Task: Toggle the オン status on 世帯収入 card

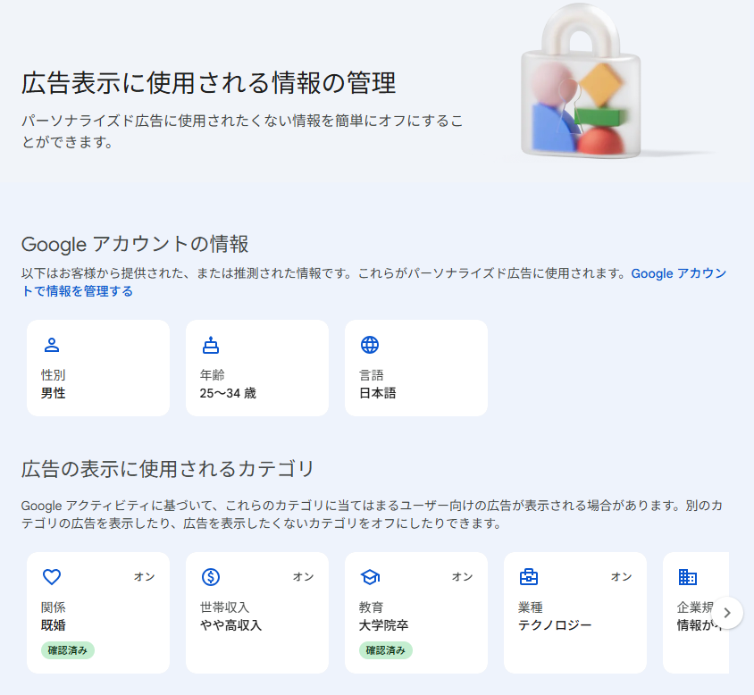Action: (x=303, y=577)
